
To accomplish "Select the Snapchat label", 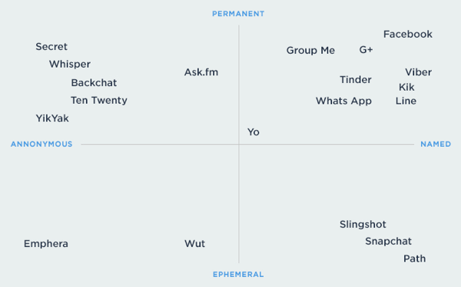I will [x=388, y=242].
